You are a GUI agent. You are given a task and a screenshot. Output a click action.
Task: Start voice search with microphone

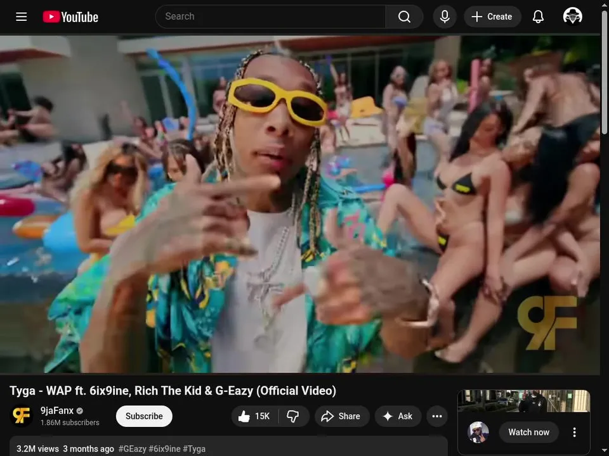coord(445,16)
